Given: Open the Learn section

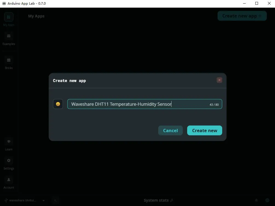Looking at the screenshot, I should 9,144.
